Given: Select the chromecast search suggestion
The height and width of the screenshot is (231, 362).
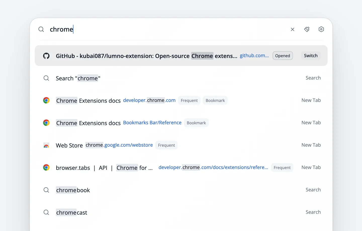Looking at the screenshot, I should coord(72,213).
